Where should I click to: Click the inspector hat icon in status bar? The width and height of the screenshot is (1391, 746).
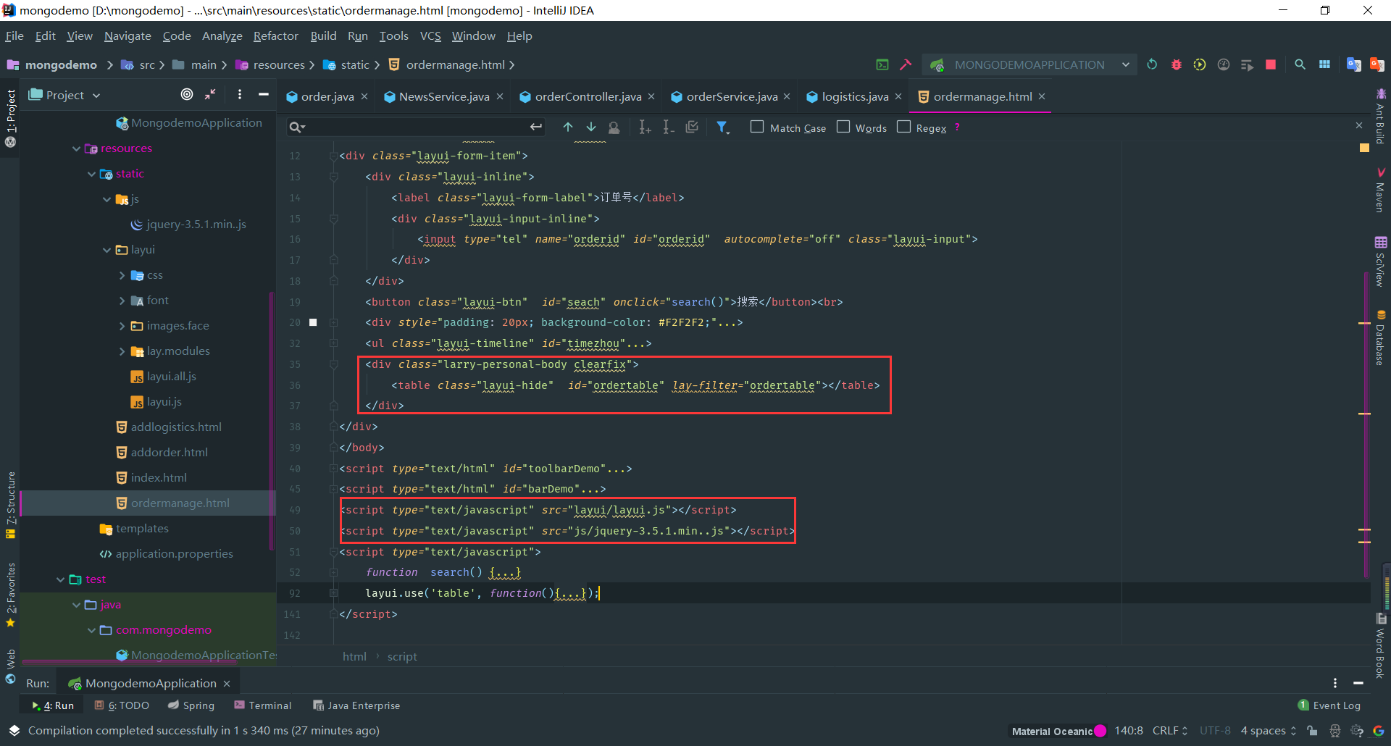click(1335, 731)
